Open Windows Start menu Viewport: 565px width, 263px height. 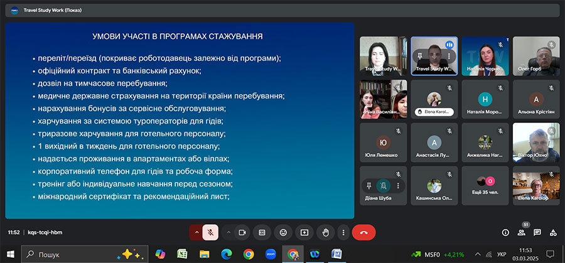tap(11, 254)
